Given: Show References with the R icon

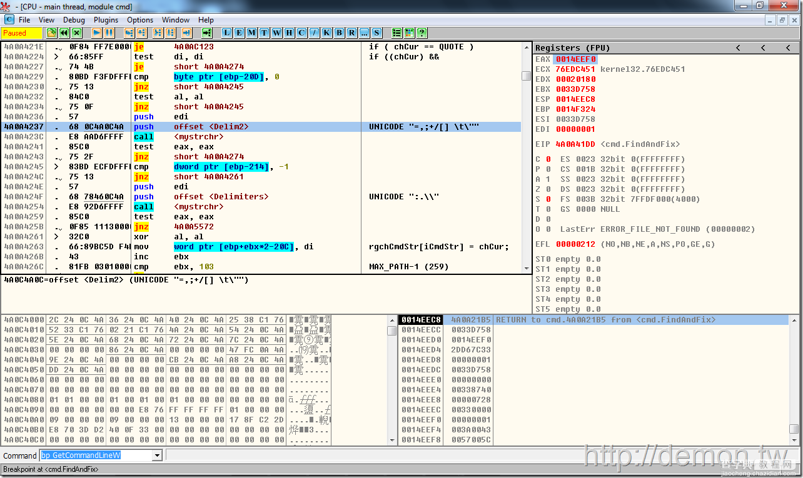Looking at the screenshot, I should click(x=351, y=32).
